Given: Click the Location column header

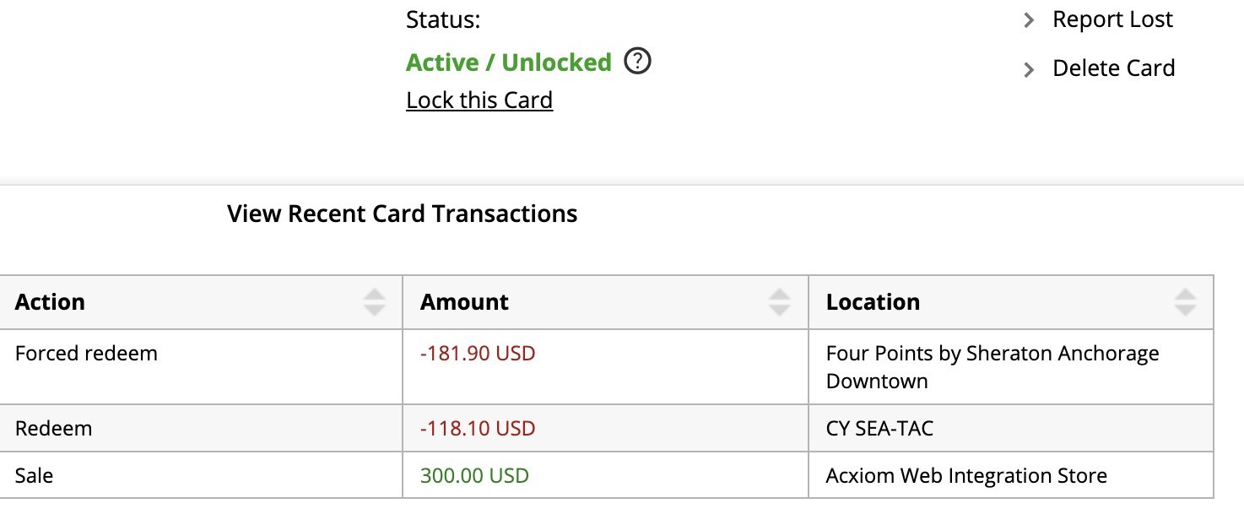Looking at the screenshot, I should (x=1011, y=302).
